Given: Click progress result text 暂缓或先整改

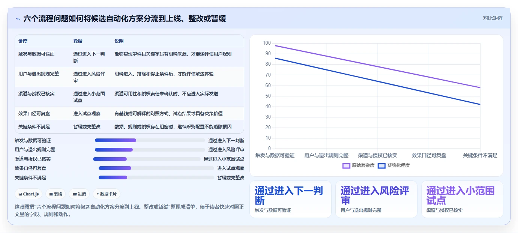Looking at the screenshot, I should tap(231, 178).
